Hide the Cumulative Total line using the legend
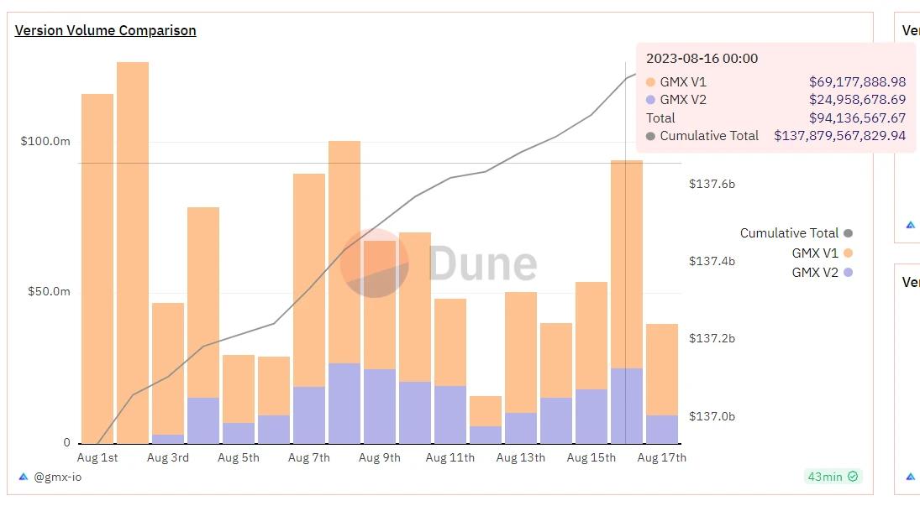The image size is (920, 506). [788, 232]
